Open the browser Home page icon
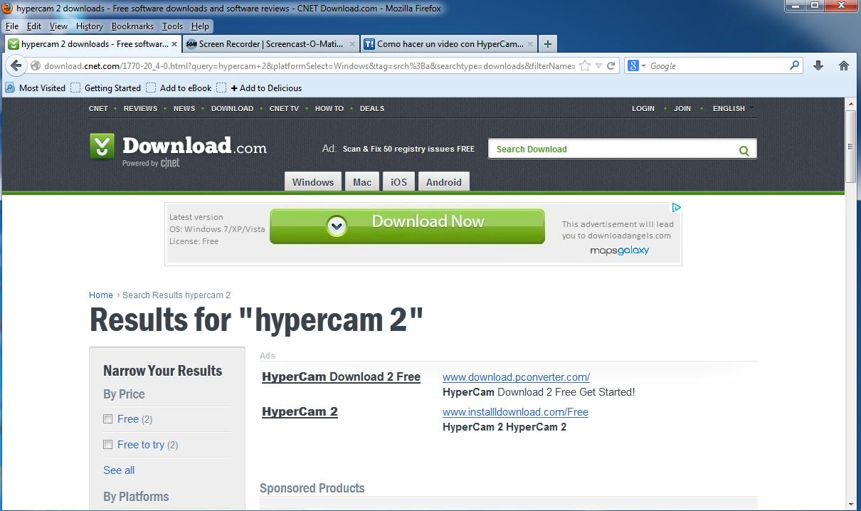861x511 pixels. coord(843,65)
